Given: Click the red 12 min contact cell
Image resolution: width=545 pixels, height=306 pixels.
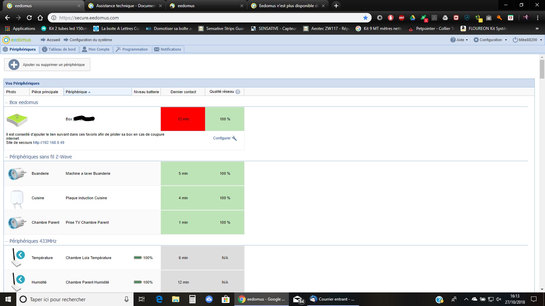Looking at the screenshot, I should click(x=183, y=119).
